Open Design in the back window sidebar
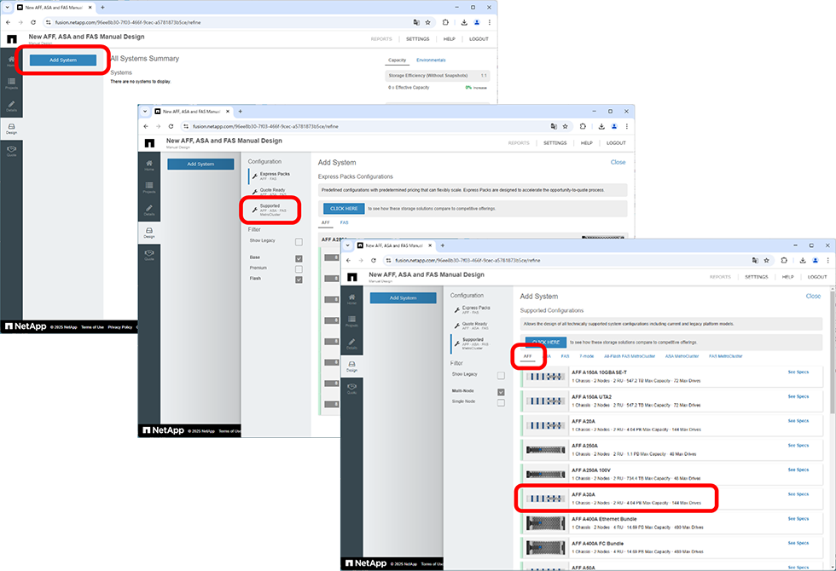The height and width of the screenshot is (571, 836). point(11,129)
